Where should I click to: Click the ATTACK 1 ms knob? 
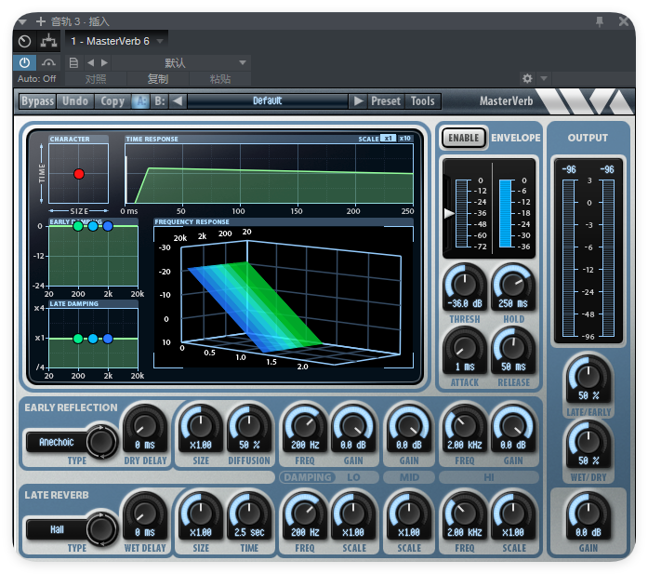465,347
